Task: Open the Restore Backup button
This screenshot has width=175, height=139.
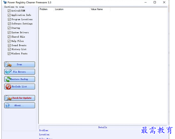Action: 20,79
